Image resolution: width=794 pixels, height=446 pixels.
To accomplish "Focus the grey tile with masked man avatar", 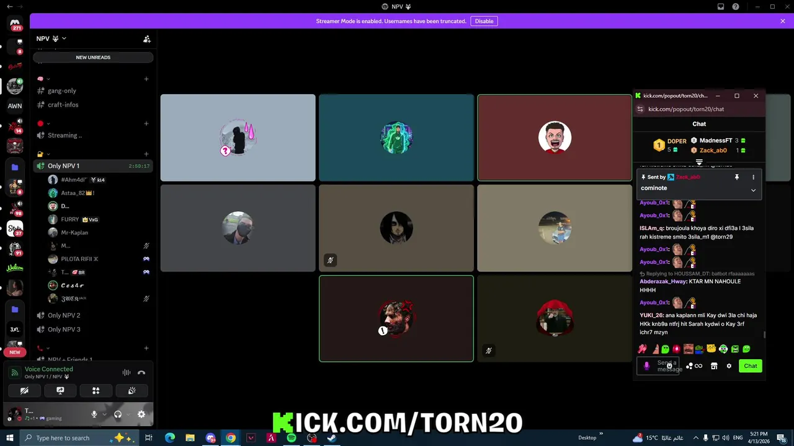I will click(238, 228).
